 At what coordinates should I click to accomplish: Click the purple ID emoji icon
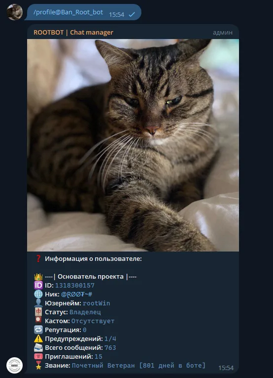[x=38, y=286]
